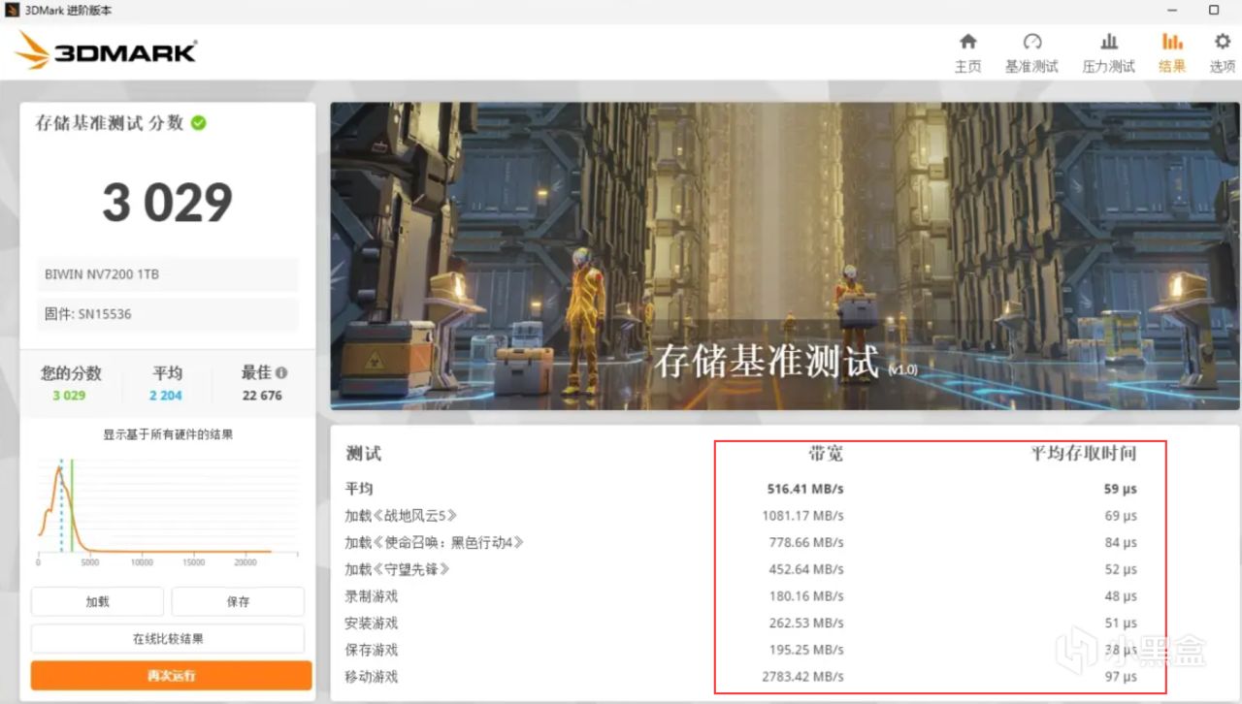Click the 3DMark 进阶版本 window title text
The height and width of the screenshot is (704, 1242).
[x=69, y=10]
